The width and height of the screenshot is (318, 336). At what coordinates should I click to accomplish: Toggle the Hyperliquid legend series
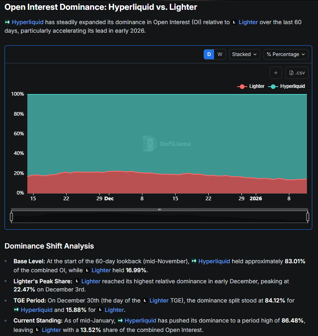tap(286, 86)
